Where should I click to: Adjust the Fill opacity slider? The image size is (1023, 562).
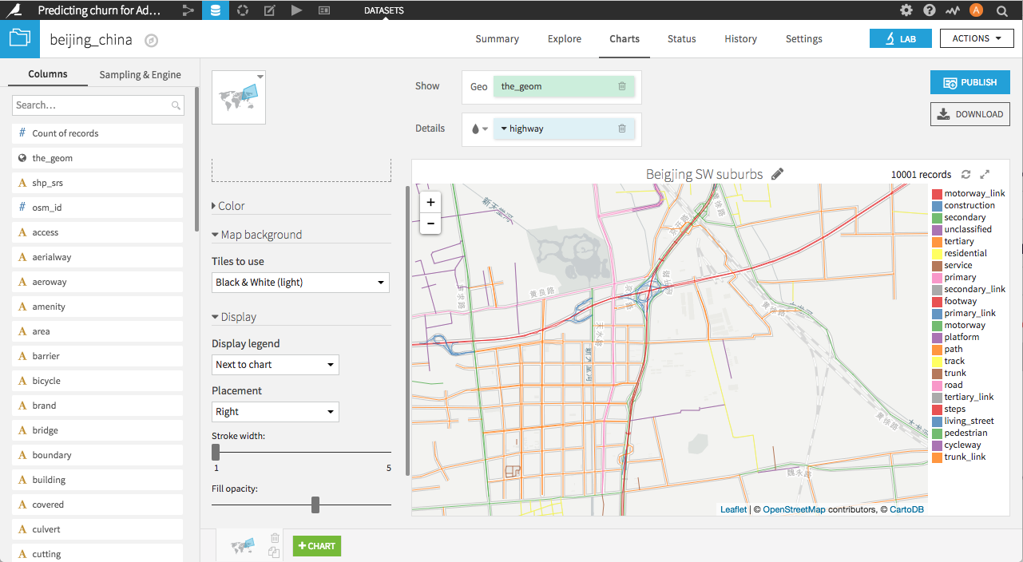[x=315, y=504]
